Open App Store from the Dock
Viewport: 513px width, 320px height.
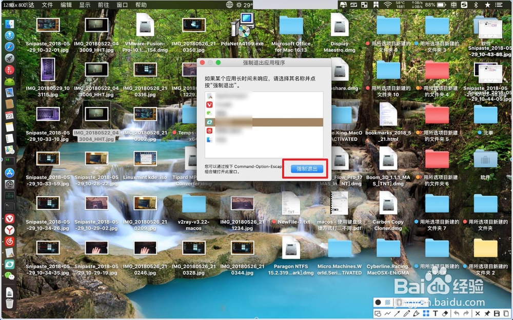(9, 173)
